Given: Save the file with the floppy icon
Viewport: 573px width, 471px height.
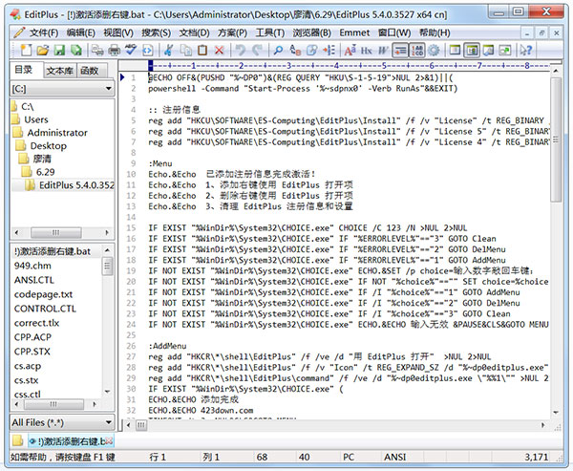Looking at the screenshot, I should [59, 50].
